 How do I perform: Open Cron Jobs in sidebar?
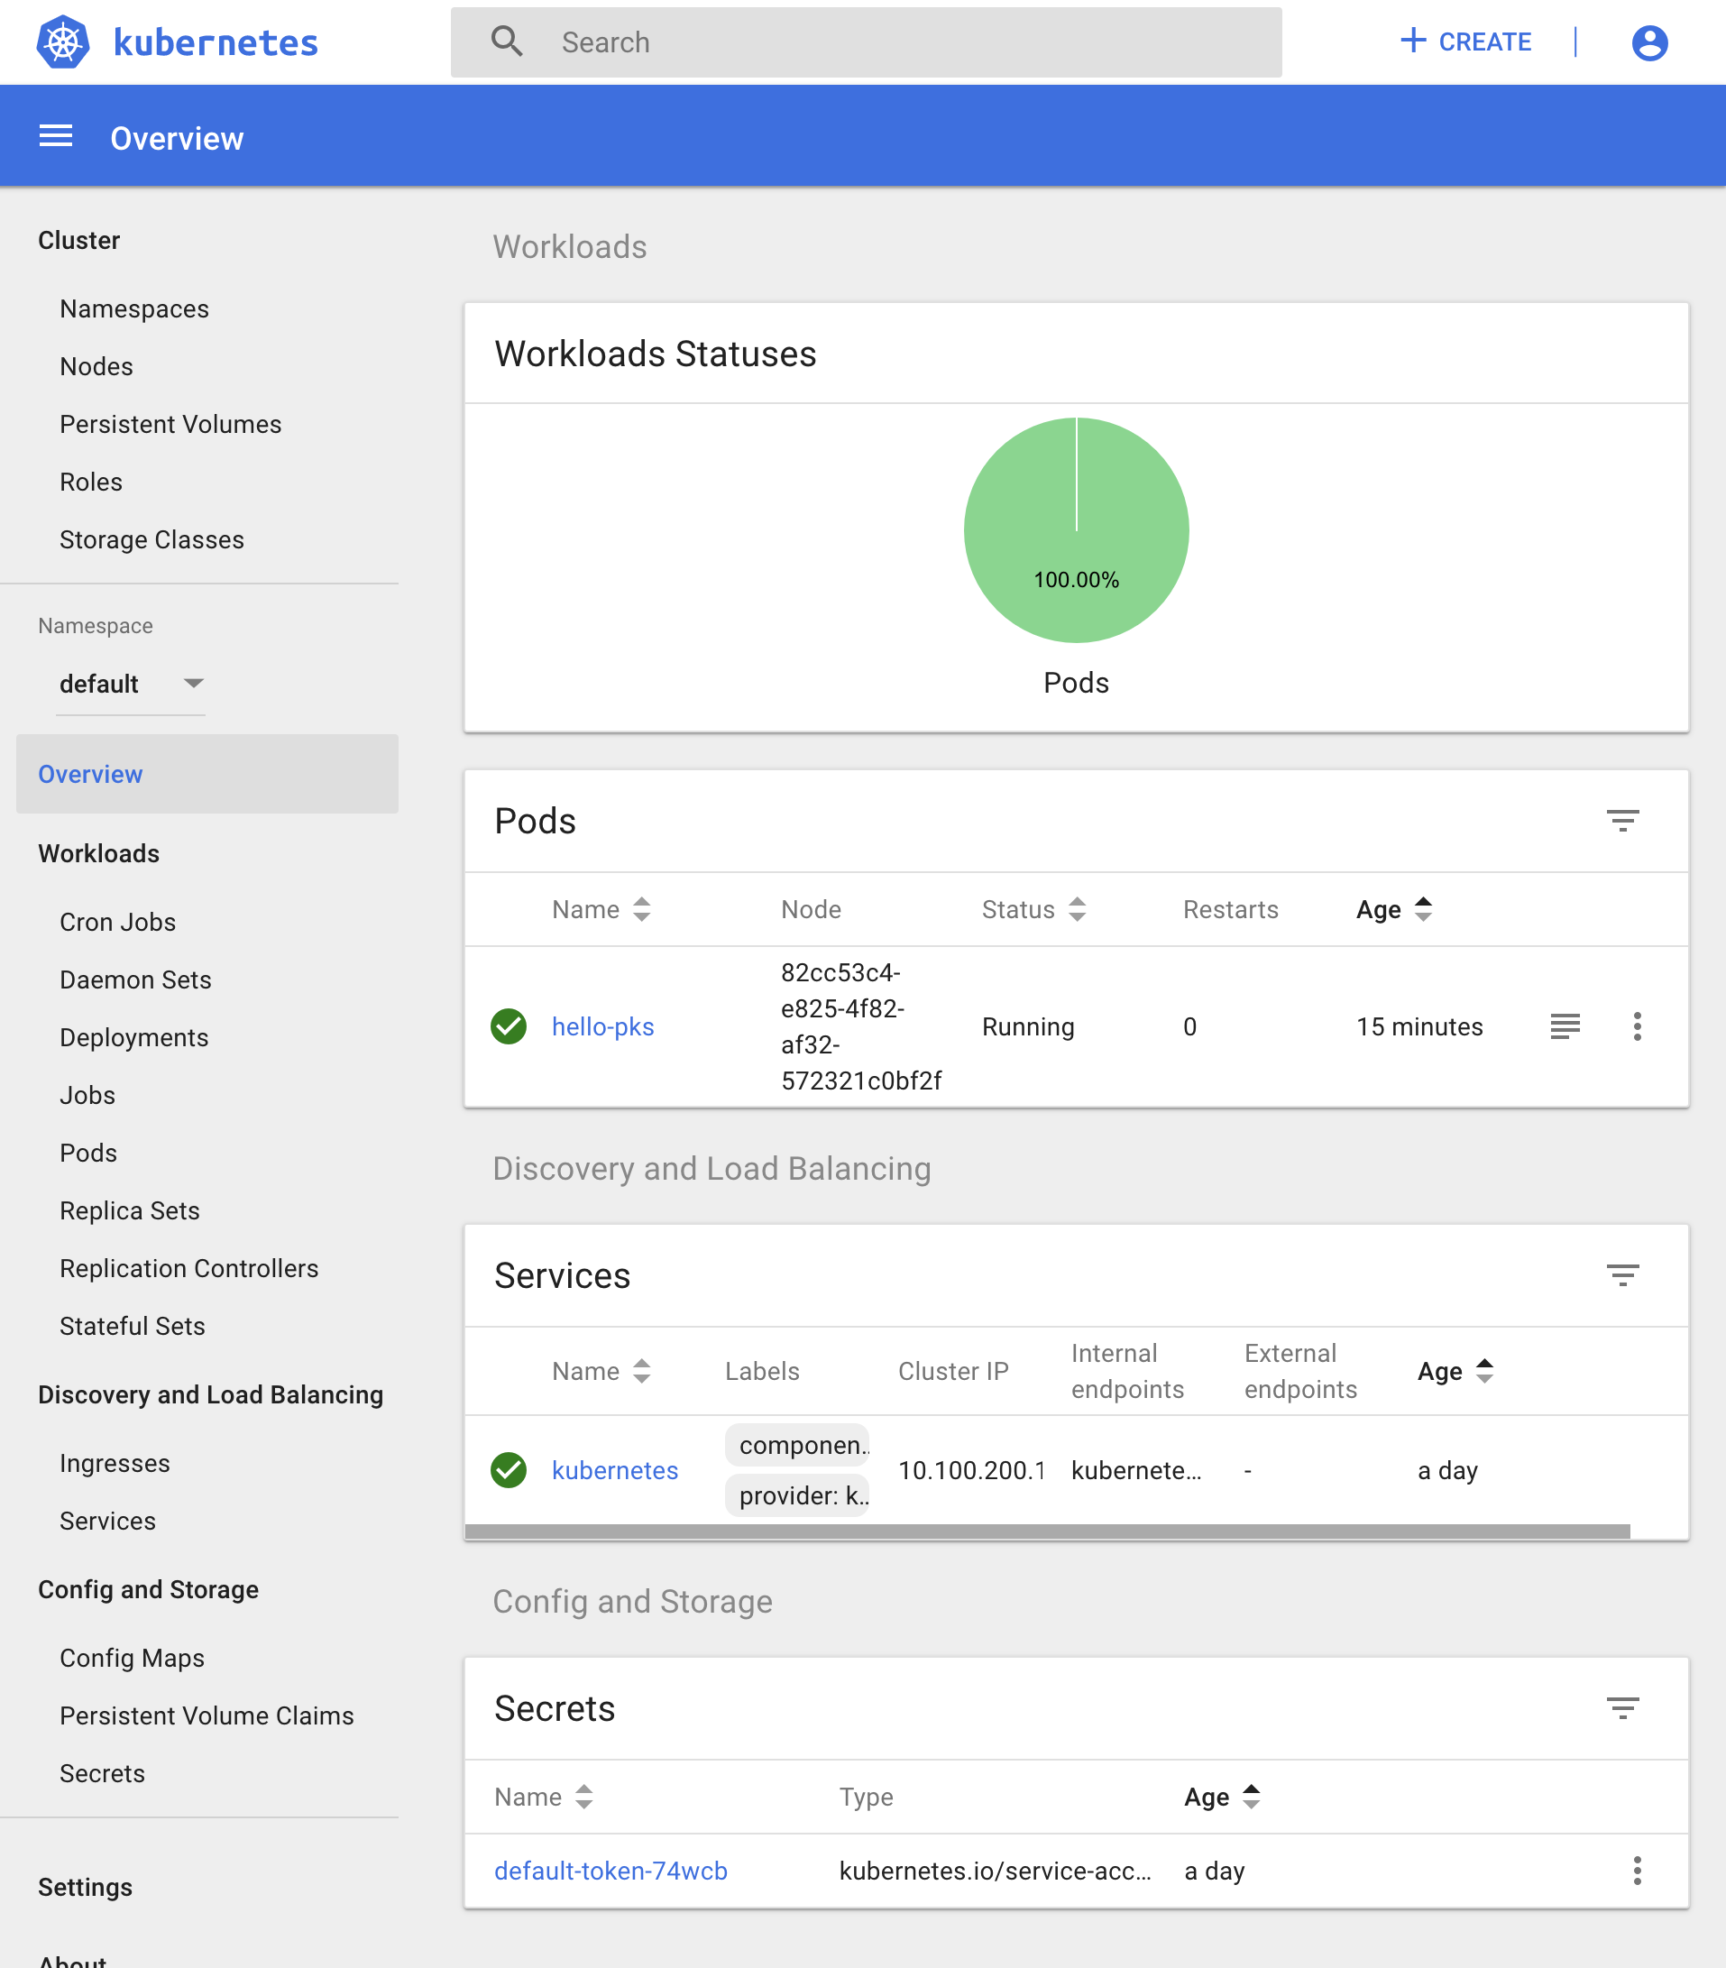pos(117,923)
